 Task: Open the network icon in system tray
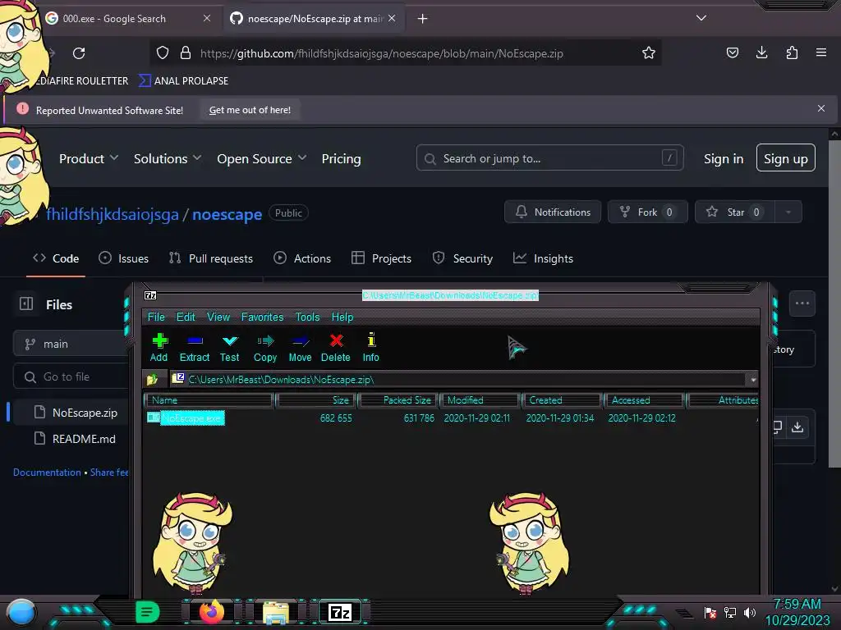(x=730, y=612)
